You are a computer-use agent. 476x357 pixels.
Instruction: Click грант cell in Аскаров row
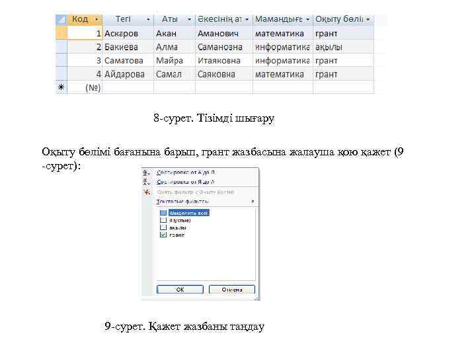point(343,34)
